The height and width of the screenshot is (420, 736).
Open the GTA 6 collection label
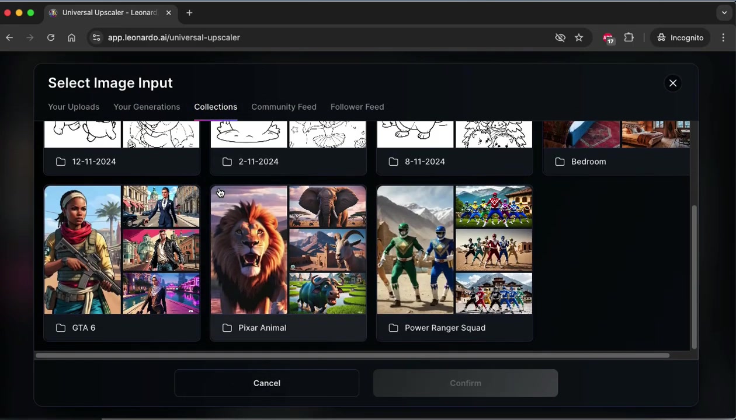(x=84, y=328)
